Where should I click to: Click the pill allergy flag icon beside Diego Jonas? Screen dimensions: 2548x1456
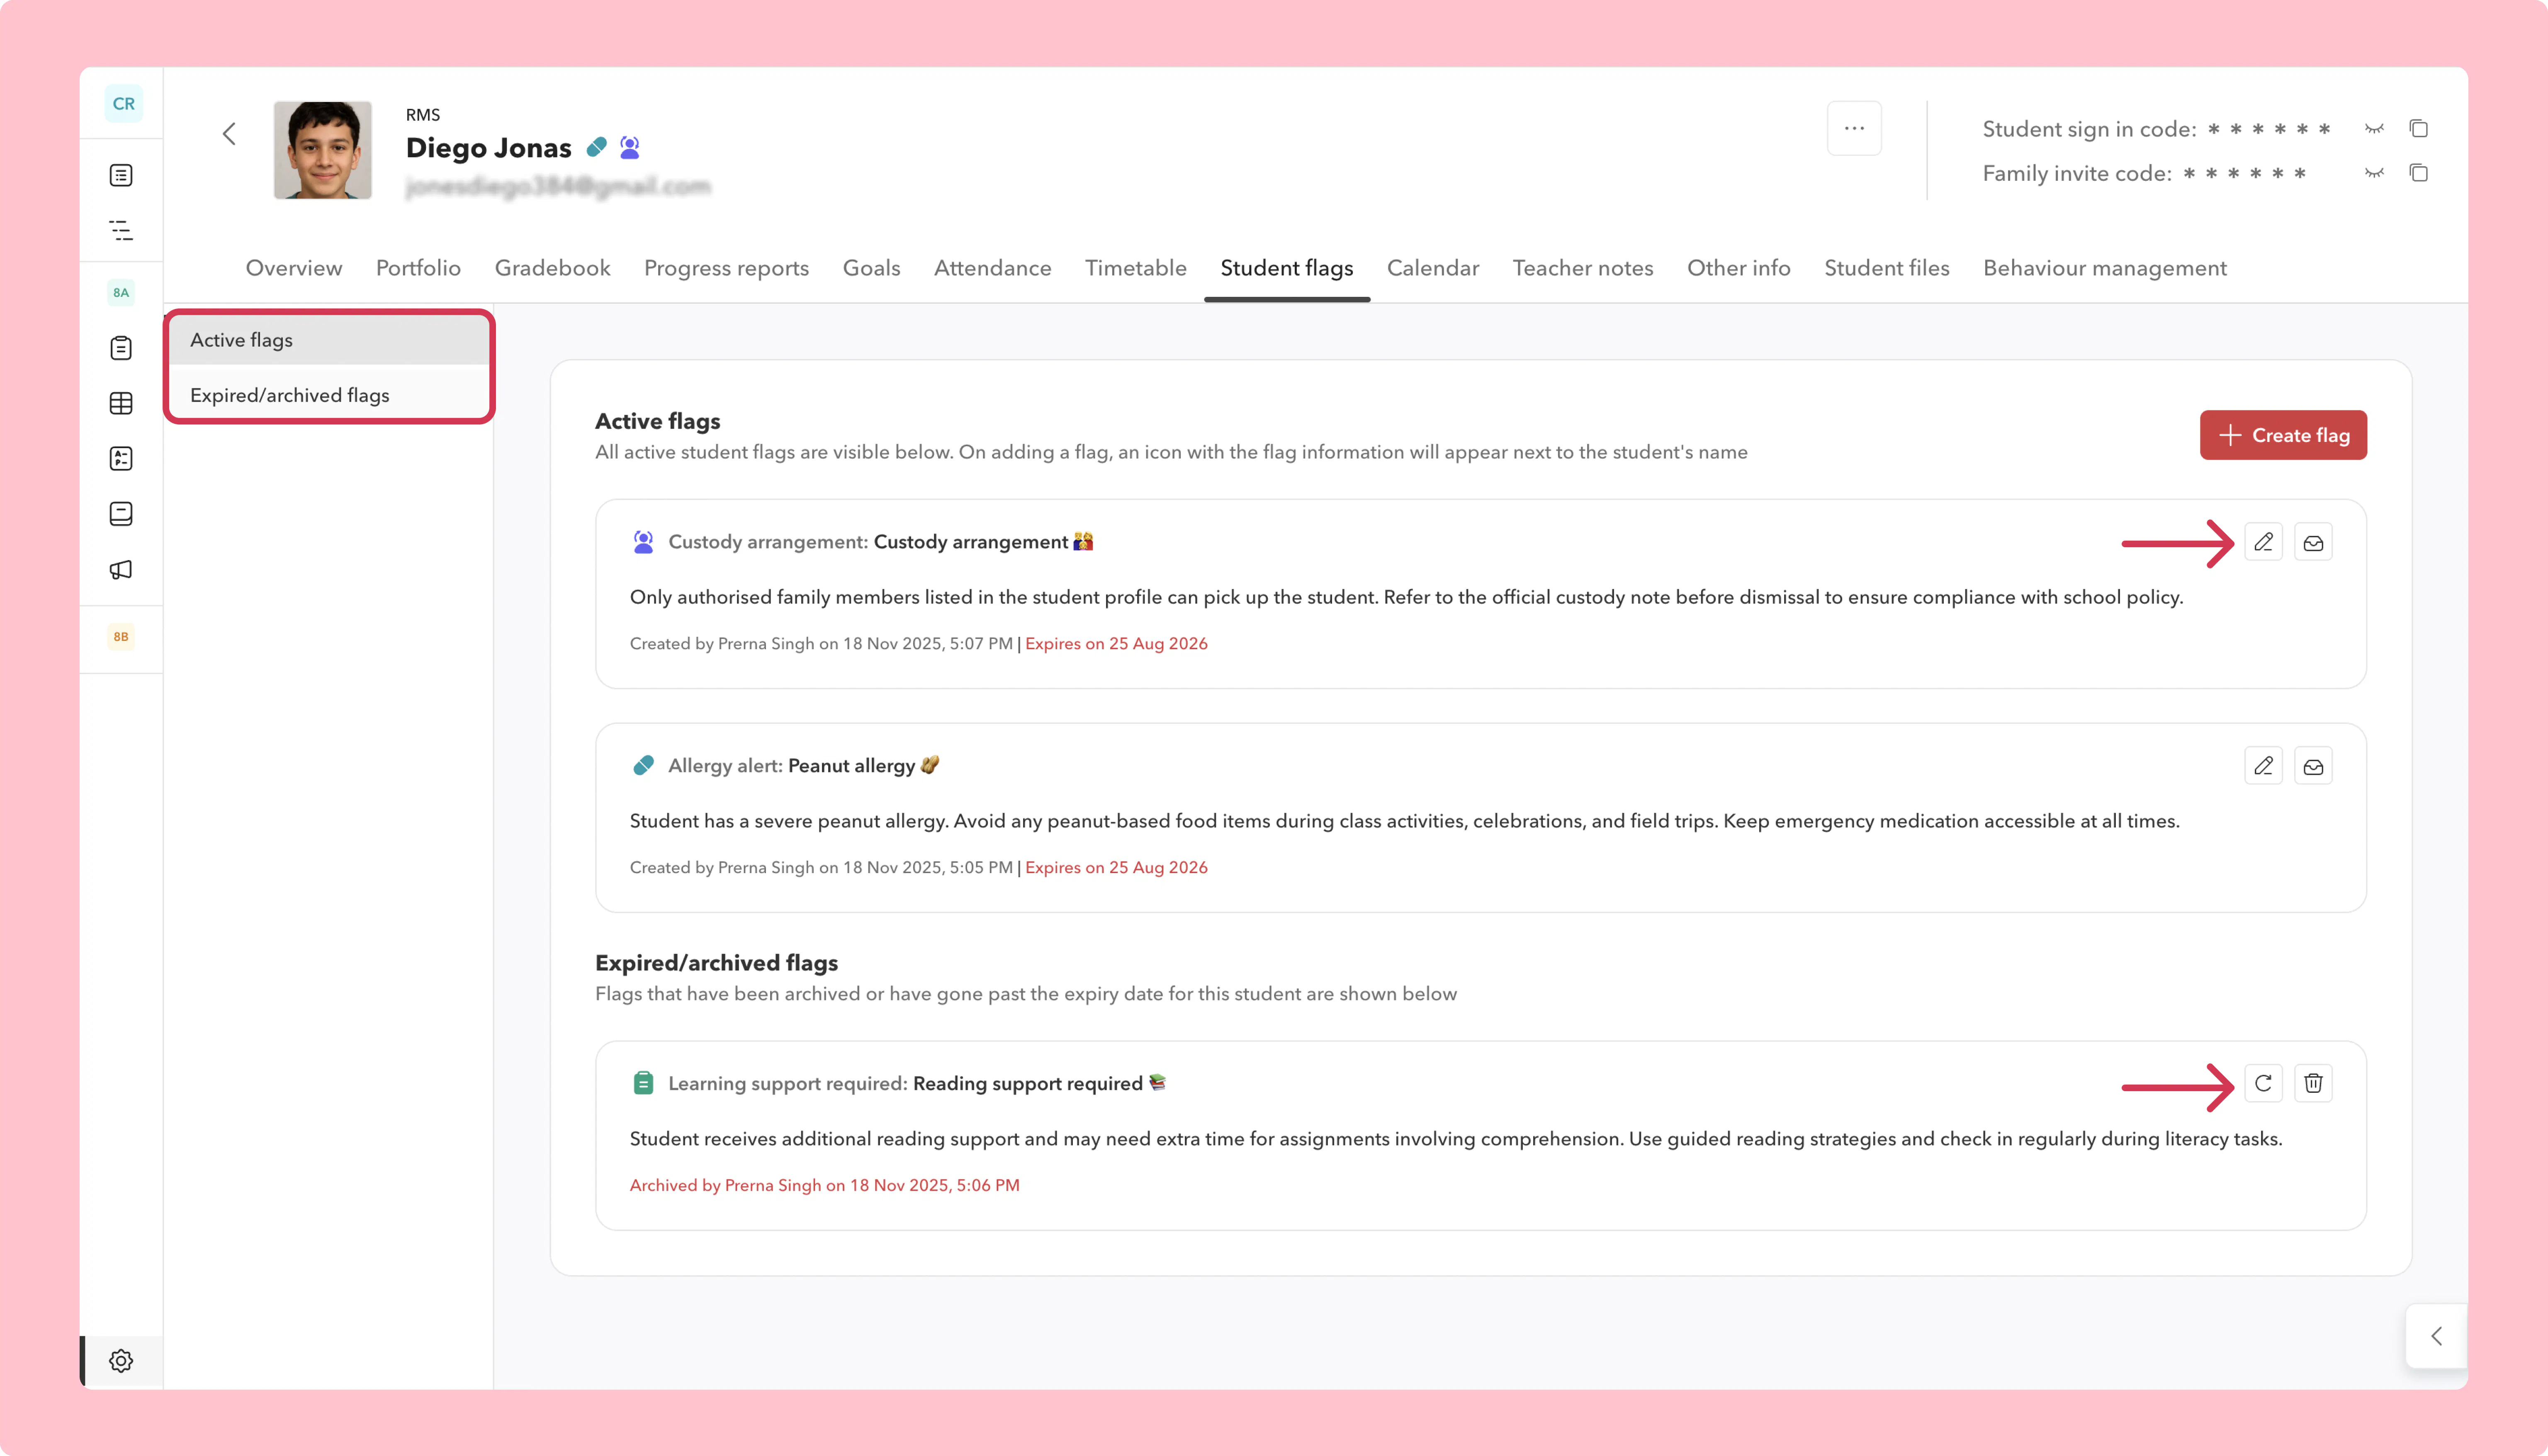point(597,147)
